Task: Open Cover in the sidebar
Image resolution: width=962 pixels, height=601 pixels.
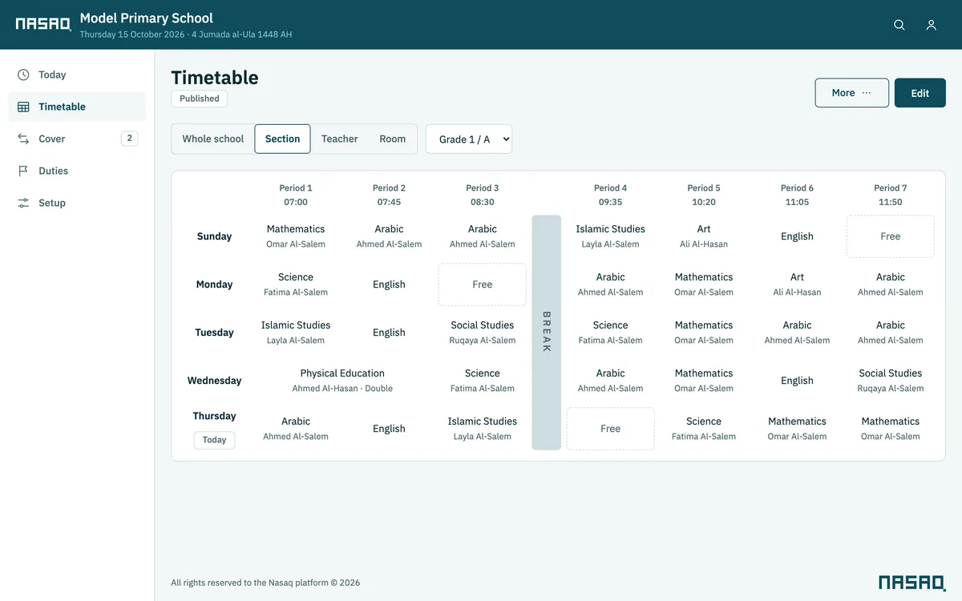Action: (77, 139)
